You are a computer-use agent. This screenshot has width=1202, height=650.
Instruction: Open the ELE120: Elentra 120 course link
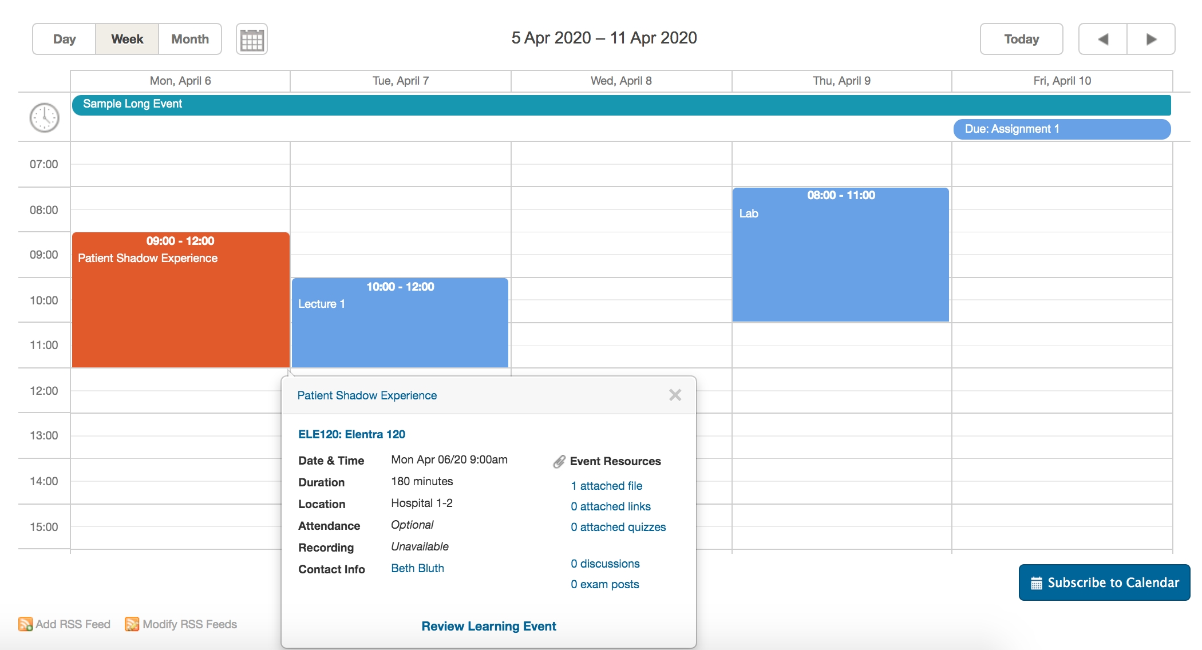point(351,434)
